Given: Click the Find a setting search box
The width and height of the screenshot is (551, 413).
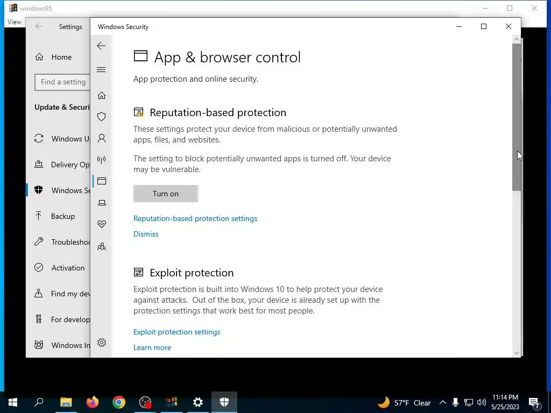Looking at the screenshot, I should [x=62, y=82].
